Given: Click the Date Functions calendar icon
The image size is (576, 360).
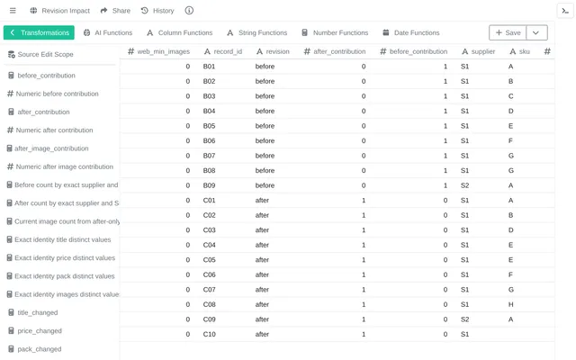Looking at the screenshot, I should (x=386, y=32).
